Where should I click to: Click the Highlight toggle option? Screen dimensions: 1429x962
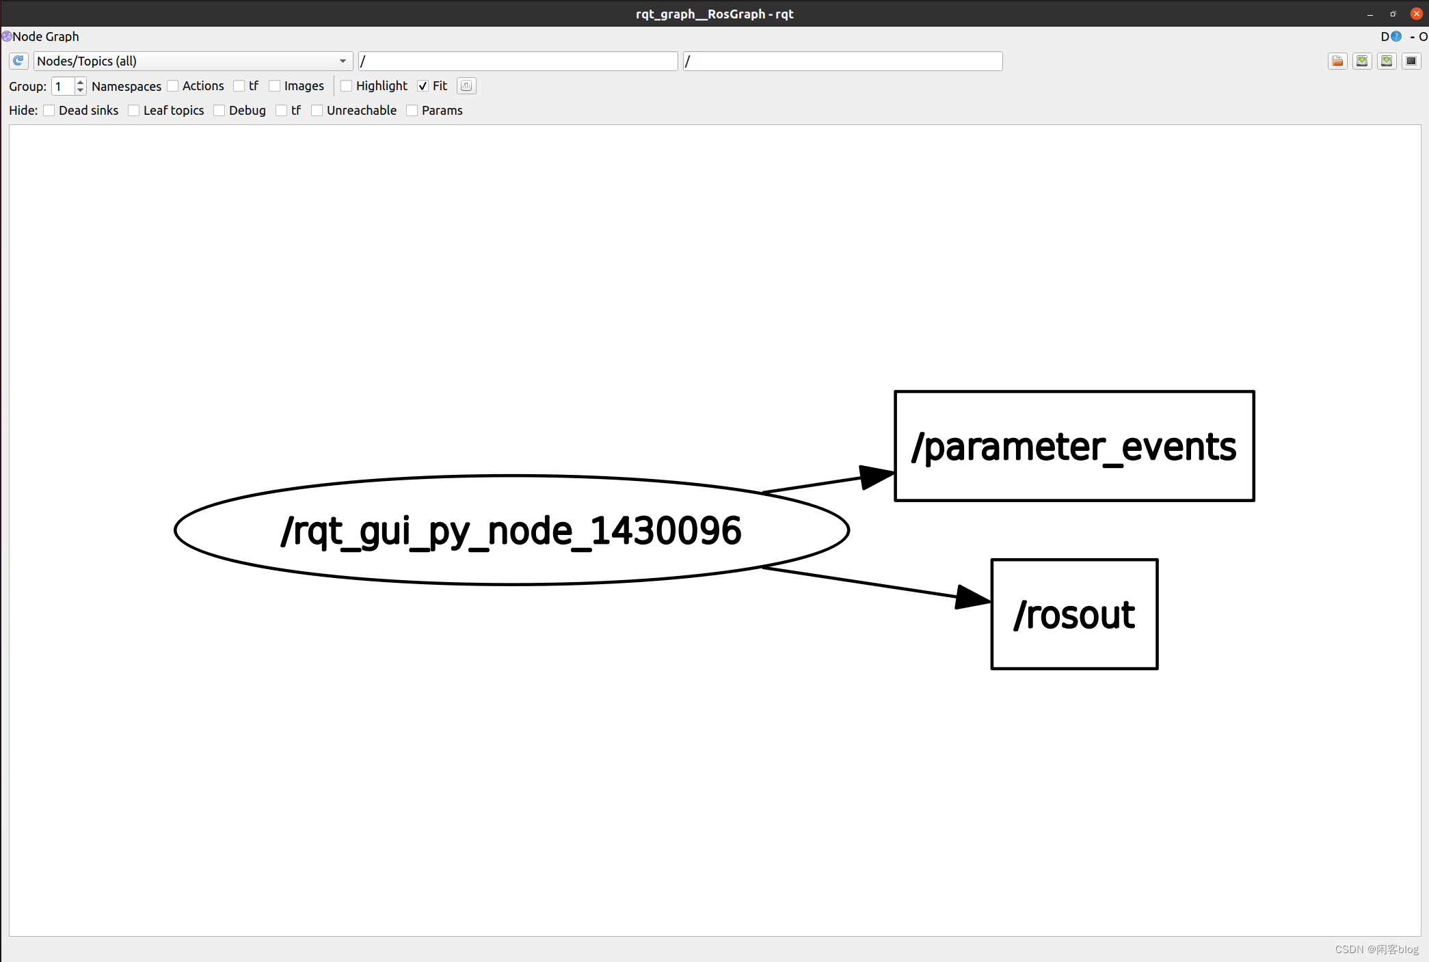(347, 85)
